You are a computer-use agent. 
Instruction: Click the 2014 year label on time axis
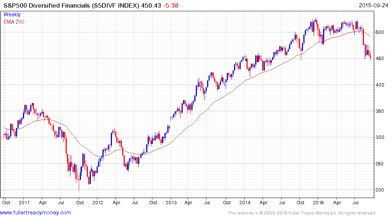click(x=245, y=202)
